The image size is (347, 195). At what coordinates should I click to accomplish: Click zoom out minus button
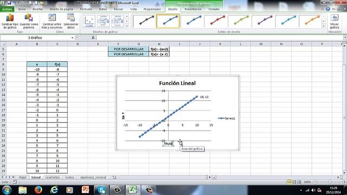[315, 182]
